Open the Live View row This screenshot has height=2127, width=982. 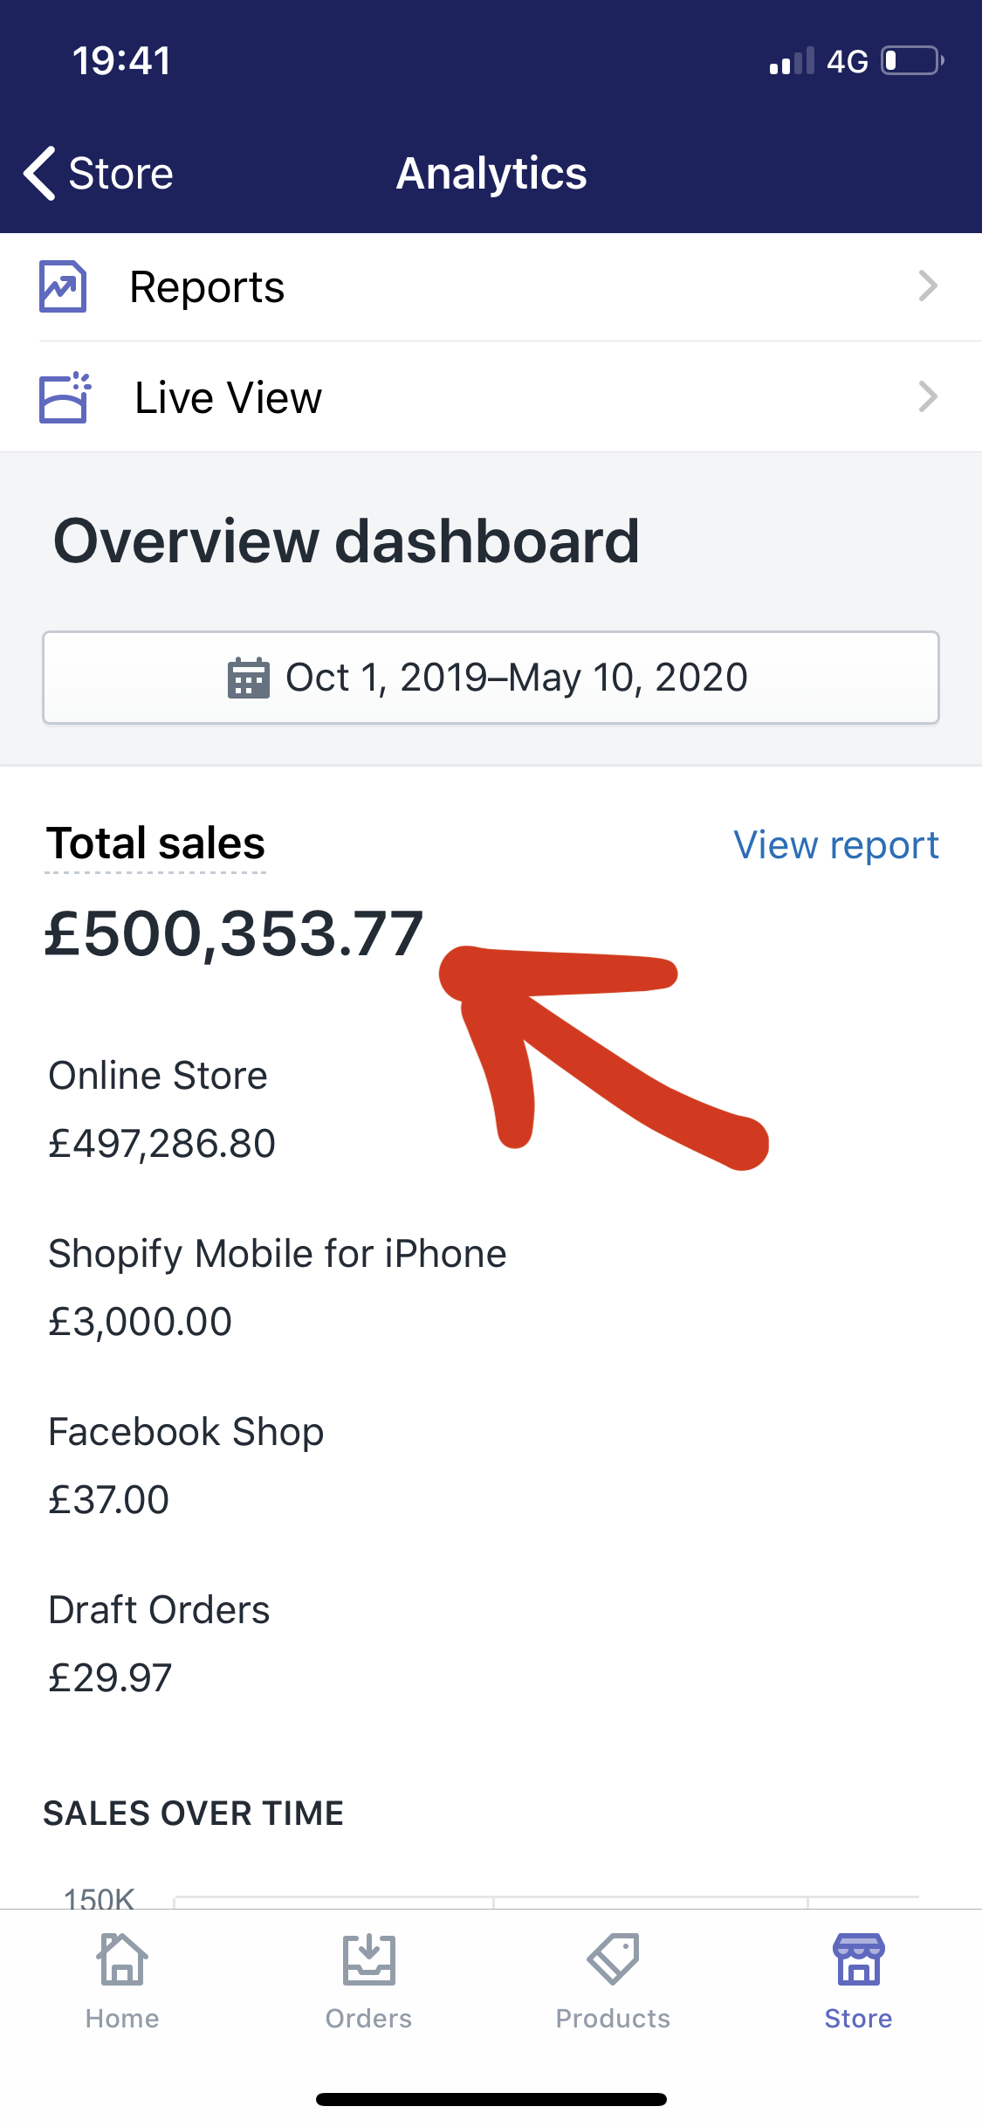click(x=491, y=397)
